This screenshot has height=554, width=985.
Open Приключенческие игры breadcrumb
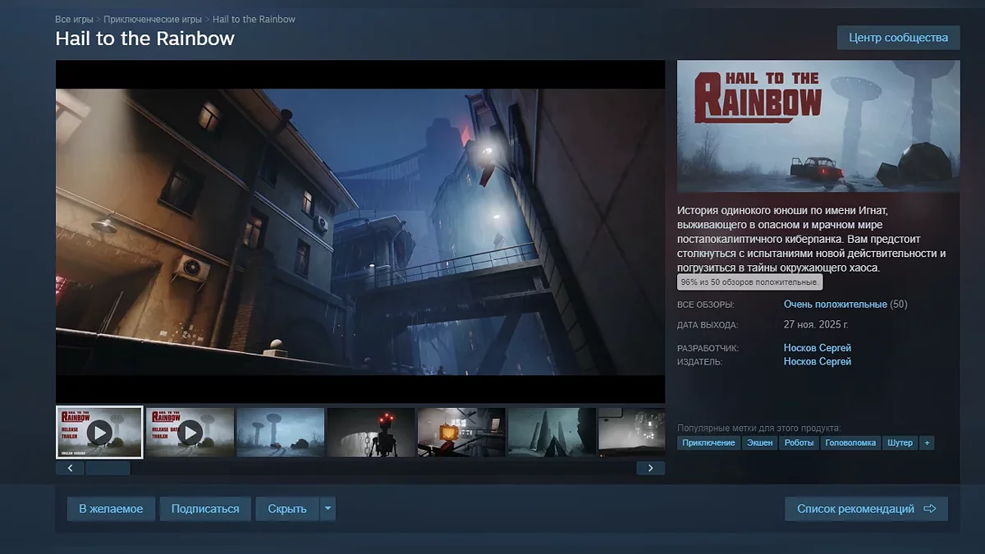coord(153,19)
